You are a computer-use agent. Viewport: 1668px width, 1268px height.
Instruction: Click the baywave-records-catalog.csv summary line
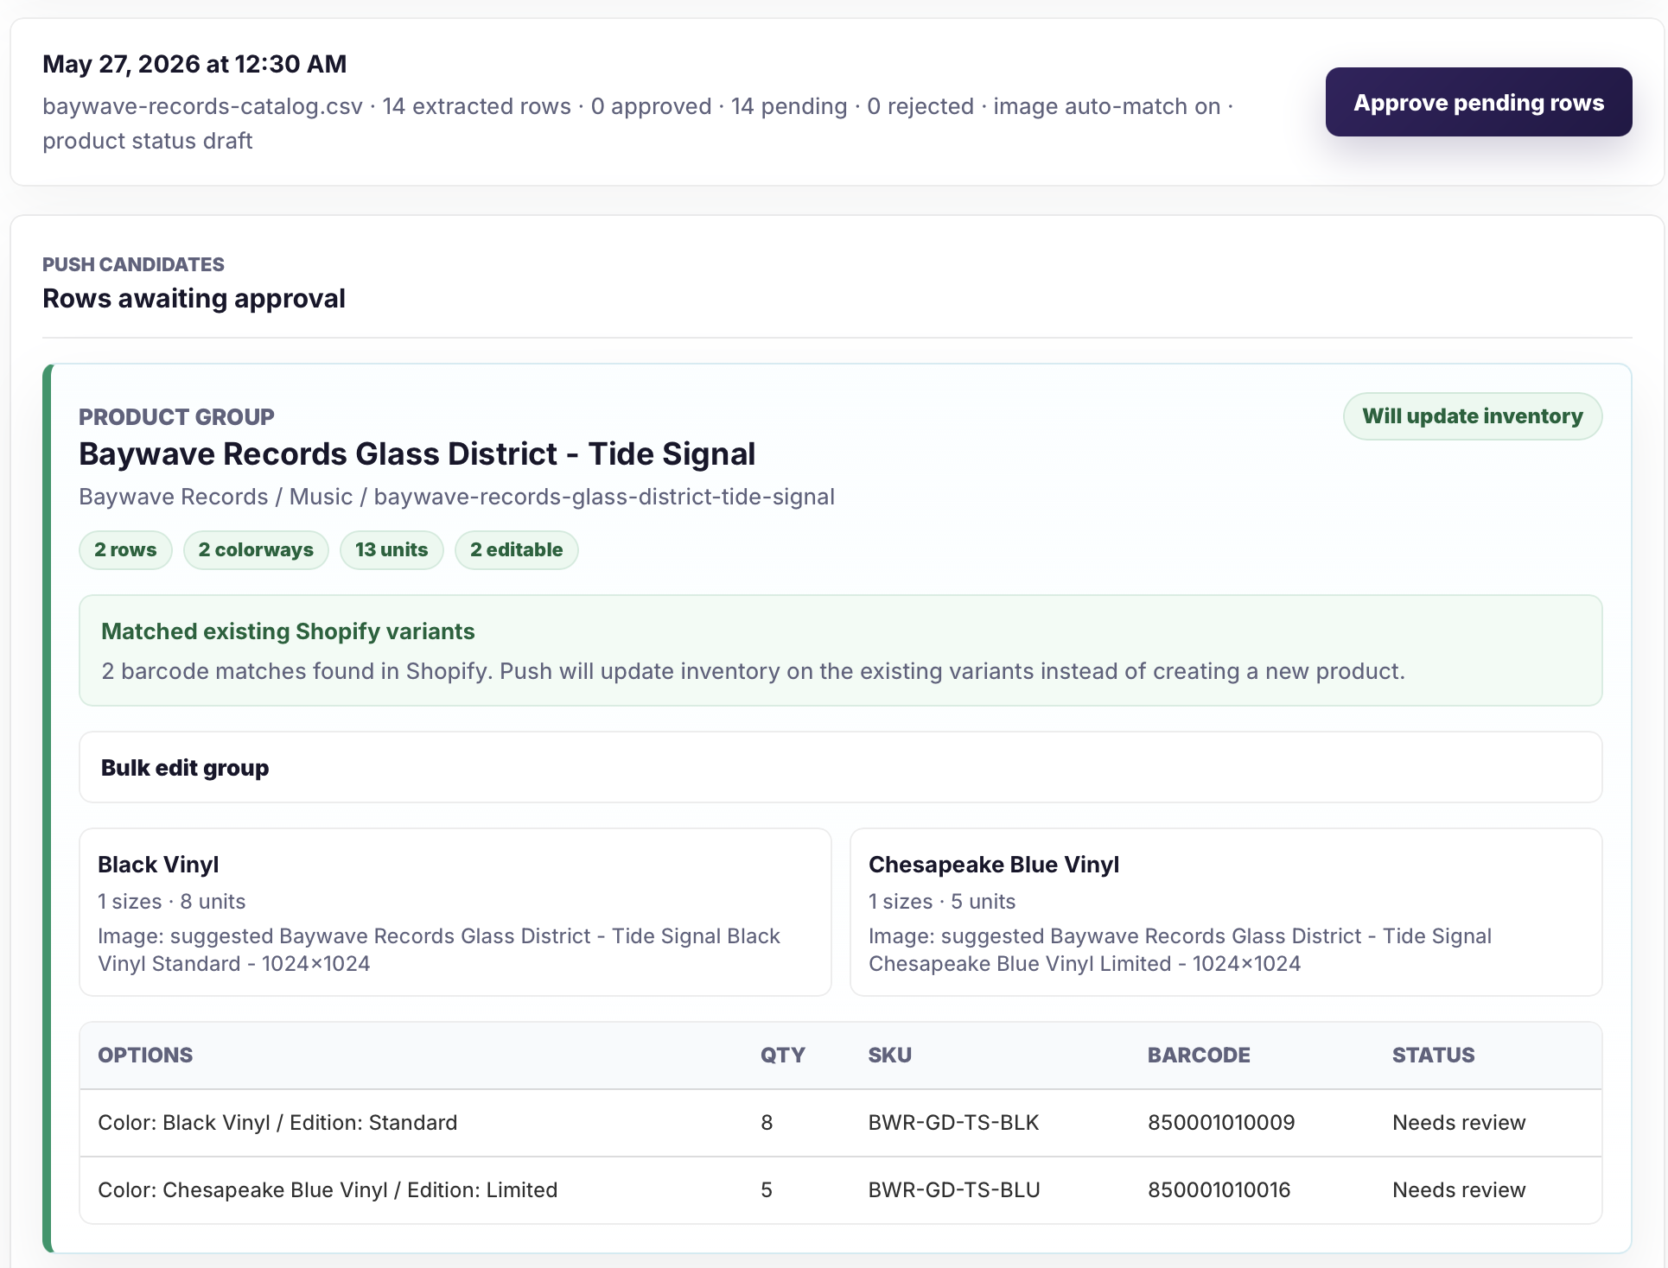coord(638,124)
